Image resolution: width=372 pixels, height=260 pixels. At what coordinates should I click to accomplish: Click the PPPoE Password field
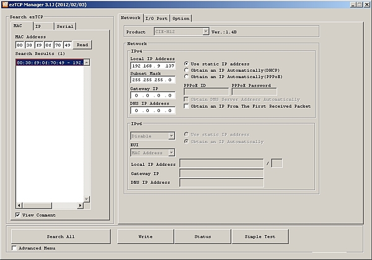tap(254, 92)
